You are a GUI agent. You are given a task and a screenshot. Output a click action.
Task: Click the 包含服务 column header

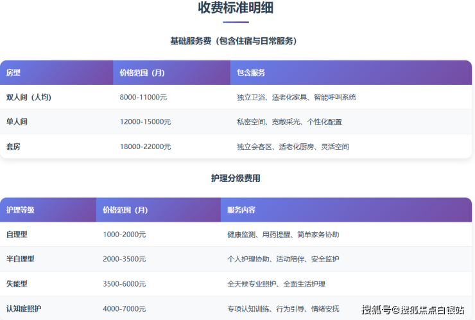[251, 73]
